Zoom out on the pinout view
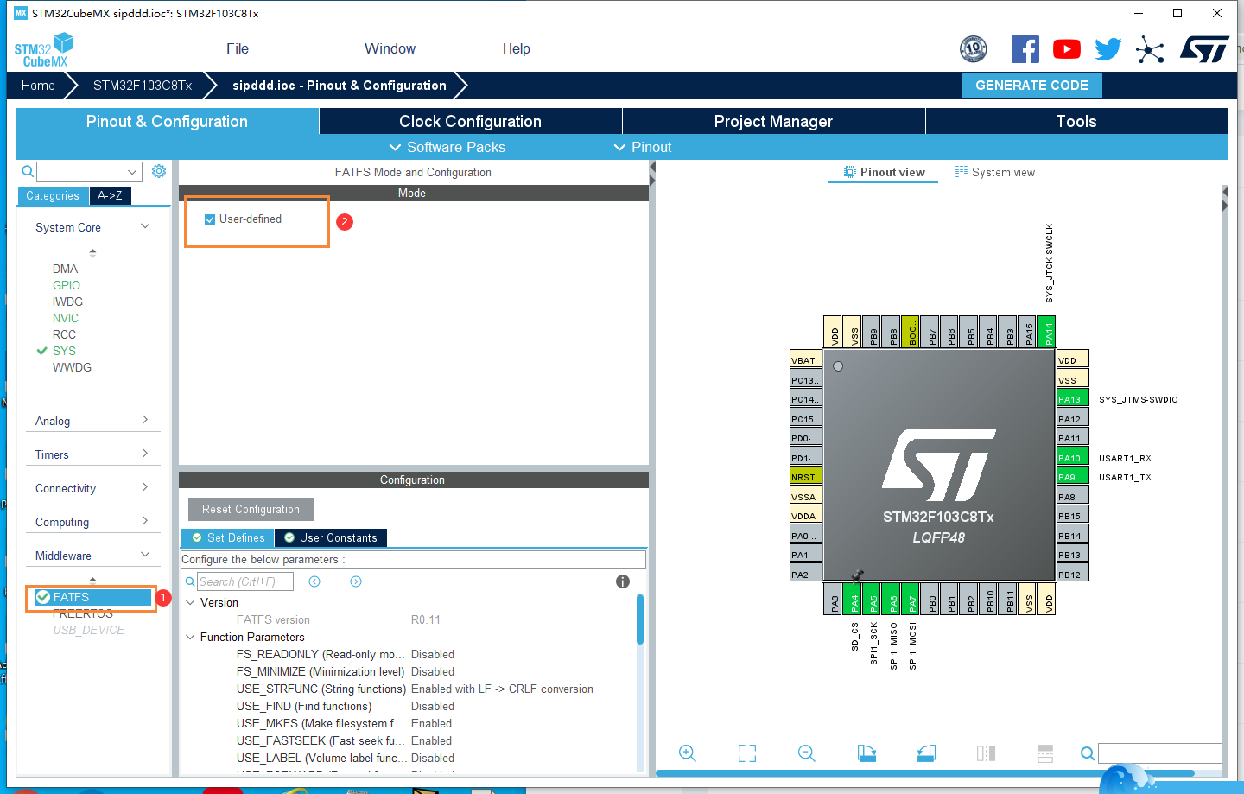1244x794 pixels. 806,753
